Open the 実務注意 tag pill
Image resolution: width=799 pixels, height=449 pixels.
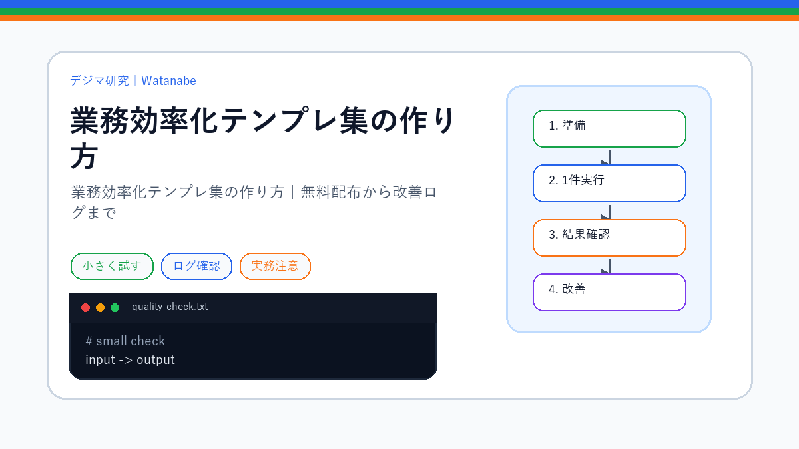tap(275, 266)
